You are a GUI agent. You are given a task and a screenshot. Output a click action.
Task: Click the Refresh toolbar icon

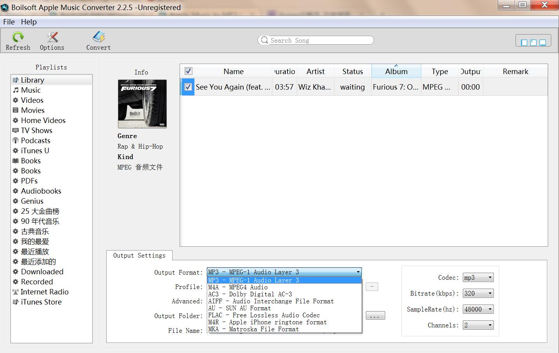pyautogui.click(x=18, y=40)
